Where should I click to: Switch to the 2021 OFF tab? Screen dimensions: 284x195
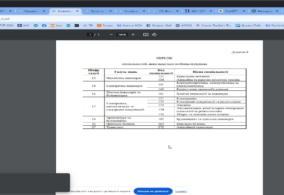point(197,11)
